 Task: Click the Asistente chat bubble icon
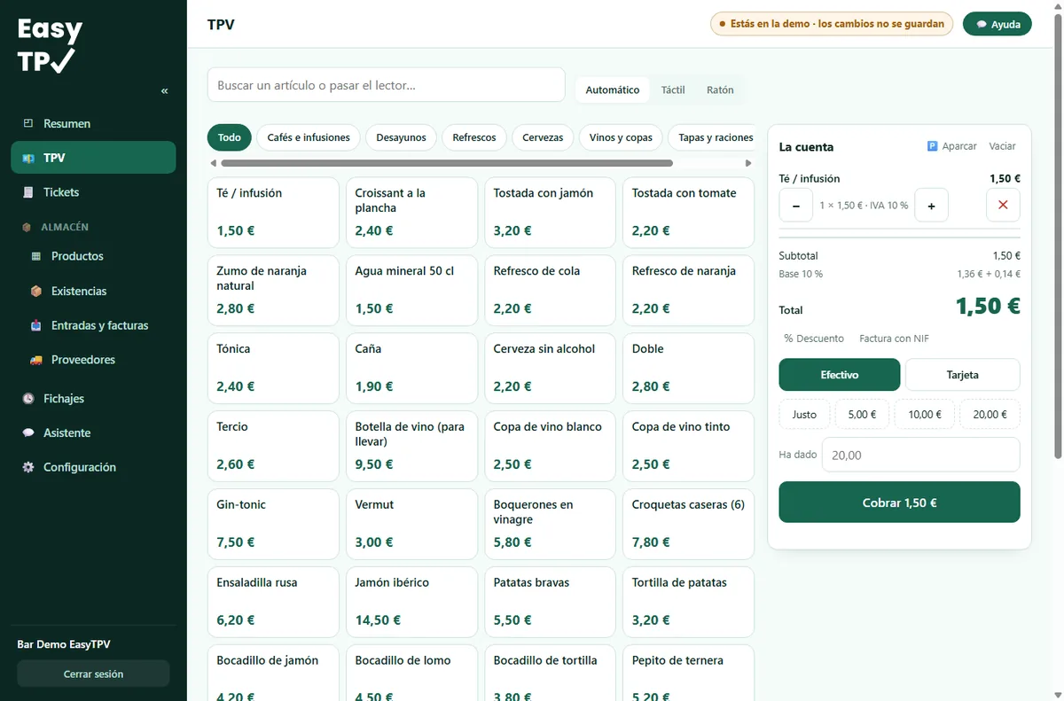coord(28,432)
